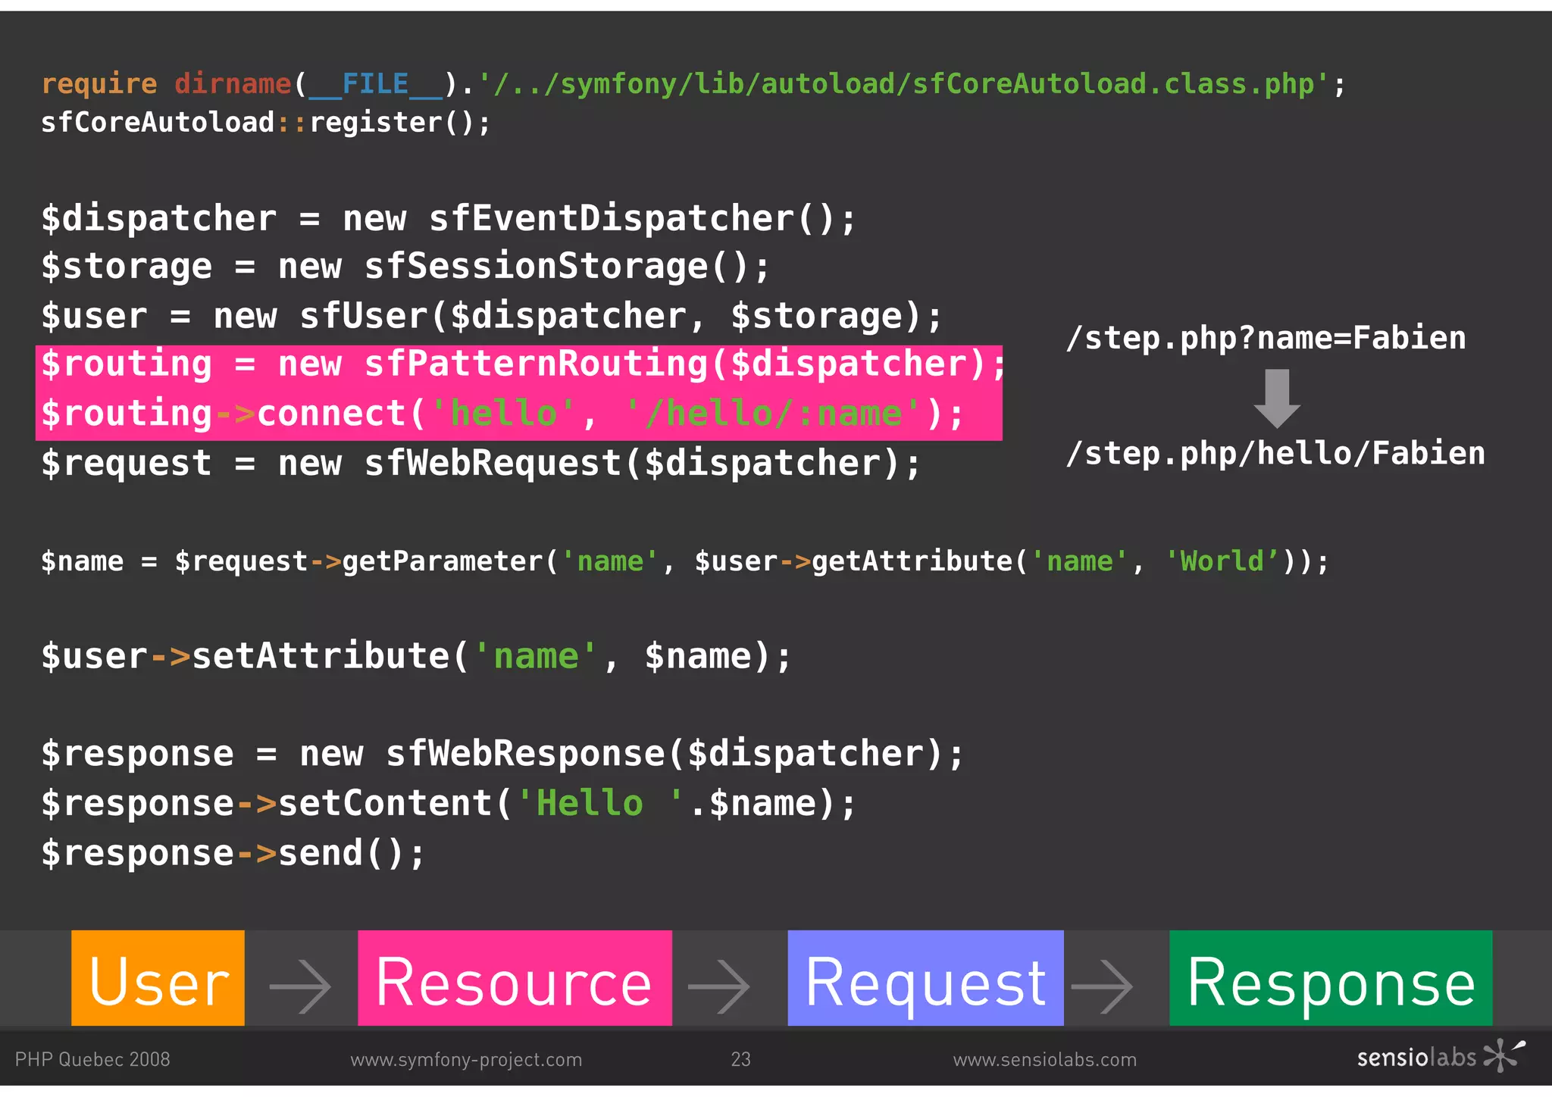The image size is (1552, 1097).
Task: Click the /step.php?name=Fabien URL text
Action: click(x=1266, y=338)
